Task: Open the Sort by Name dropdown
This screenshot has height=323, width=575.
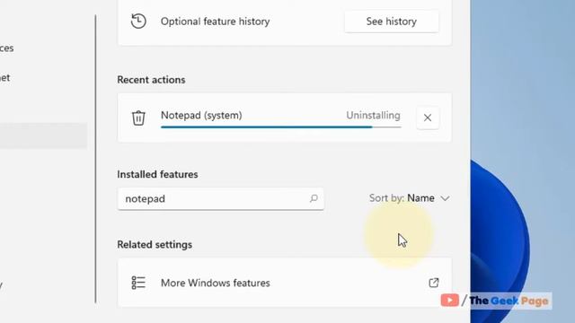Action: [410, 198]
